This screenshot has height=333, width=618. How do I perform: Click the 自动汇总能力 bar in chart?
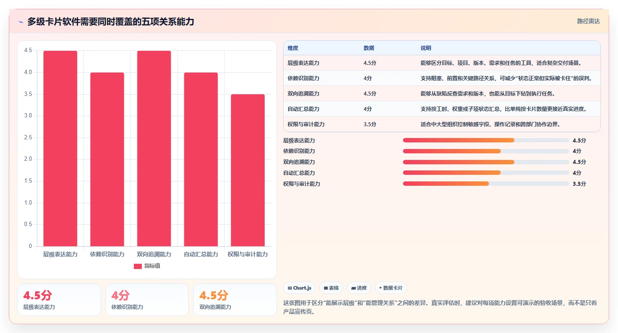201,159
